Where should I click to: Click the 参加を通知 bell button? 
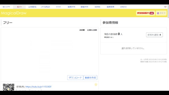point(154,35)
